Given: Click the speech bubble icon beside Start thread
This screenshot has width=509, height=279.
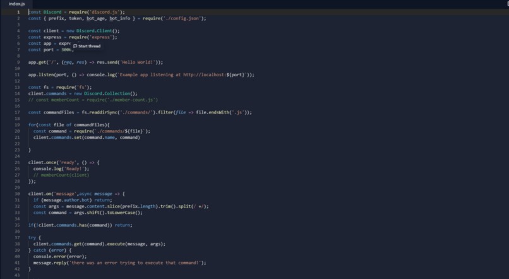Looking at the screenshot, I should click(x=75, y=46).
